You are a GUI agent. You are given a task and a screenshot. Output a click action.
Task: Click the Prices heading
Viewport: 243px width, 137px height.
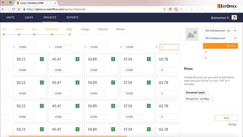(188, 68)
